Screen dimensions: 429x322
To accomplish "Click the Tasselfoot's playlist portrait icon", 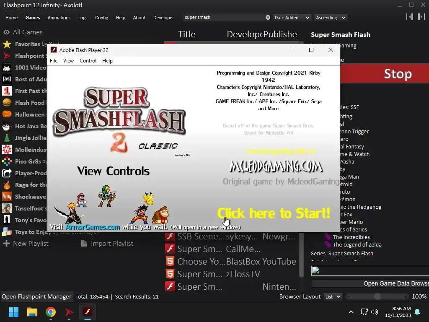I will (x=7, y=208).
